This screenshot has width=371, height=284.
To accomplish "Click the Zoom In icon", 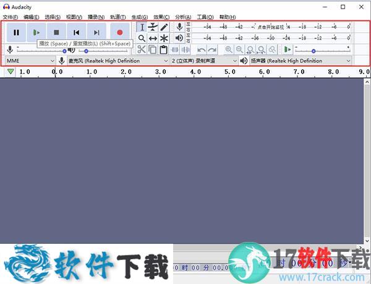I will click(228, 49).
